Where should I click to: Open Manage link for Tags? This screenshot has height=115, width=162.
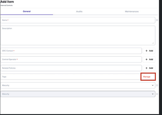tap(147, 77)
